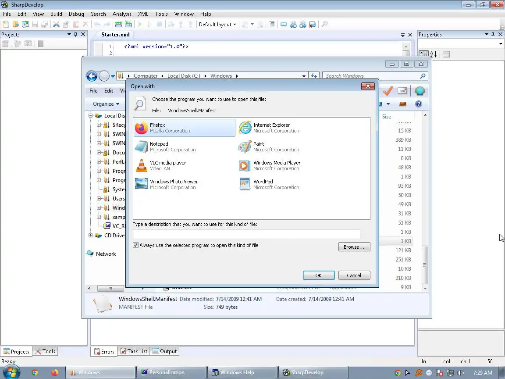
Task: Click the Copy icon in SharpDevelop toolbar
Action: click(66, 24)
